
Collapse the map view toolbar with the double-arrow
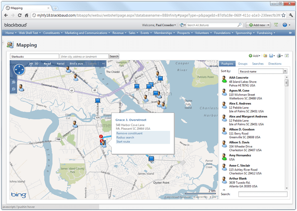(x=103, y=63)
